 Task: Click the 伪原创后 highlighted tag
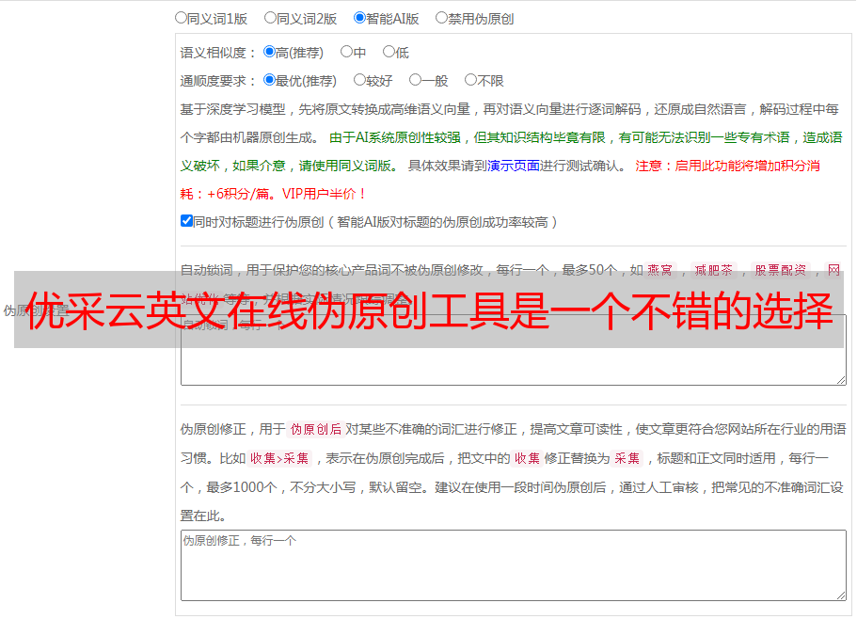pyautogui.click(x=316, y=429)
